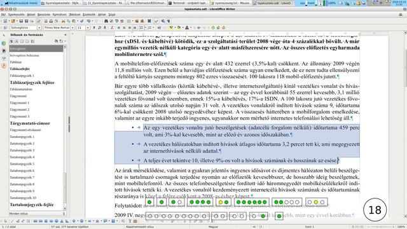Click the selection arrow in the drawing toolbar
Viewport: 407px width, 229px height.
pyautogui.click(x=6, y=221)
